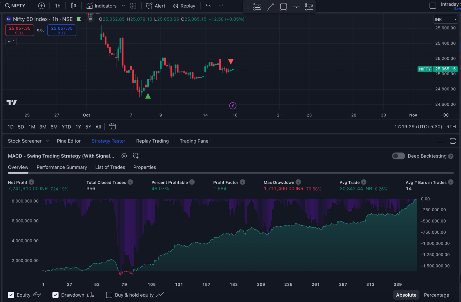The width and height of the screenshot is (461, 302).
Task: Open the strategy Properties tab
Action: pyautogui.click(x=145, y=167)
